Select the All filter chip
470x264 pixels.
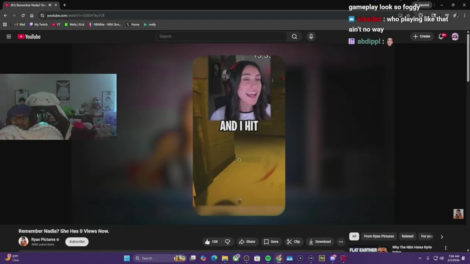point(354,236)
